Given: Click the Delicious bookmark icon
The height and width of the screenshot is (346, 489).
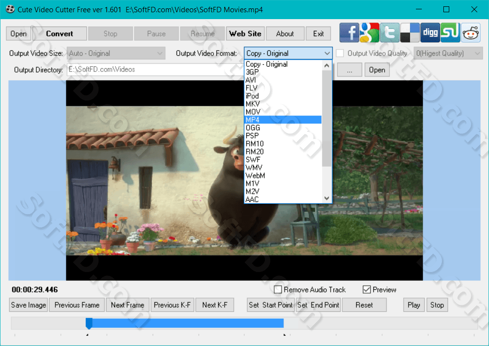Looking at the screenshot, I should [x=410, y=32].
